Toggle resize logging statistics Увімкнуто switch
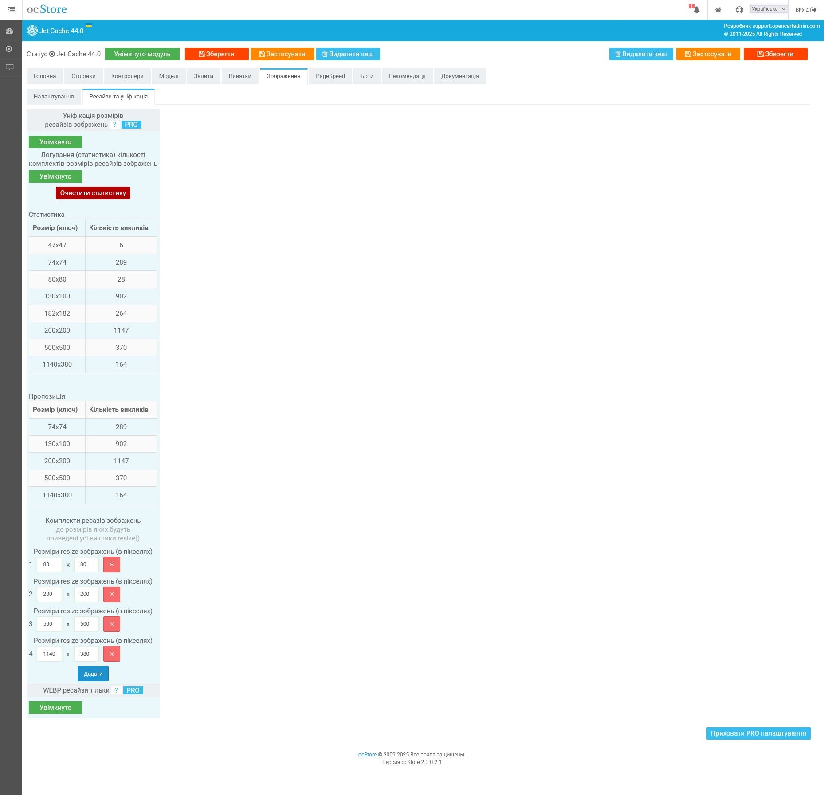This screenshot has width=824, height=795. coord(55,176)
